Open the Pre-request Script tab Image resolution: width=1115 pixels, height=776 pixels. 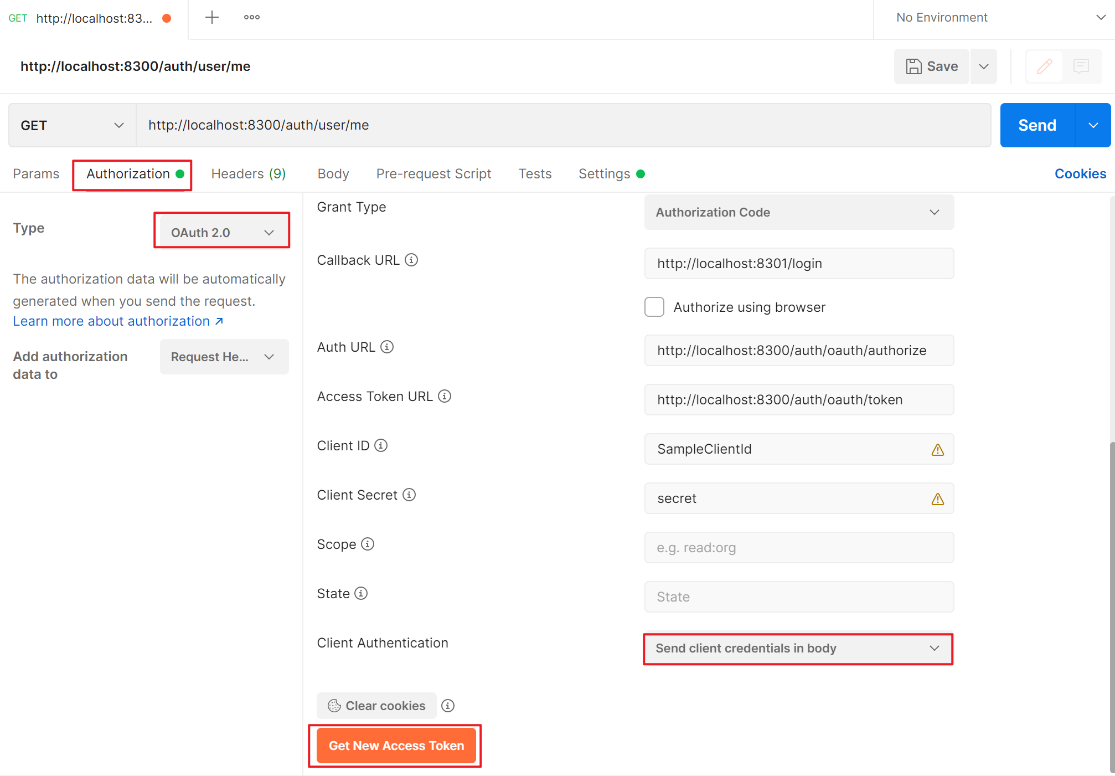pyautogui.click(x=433, y=174)
